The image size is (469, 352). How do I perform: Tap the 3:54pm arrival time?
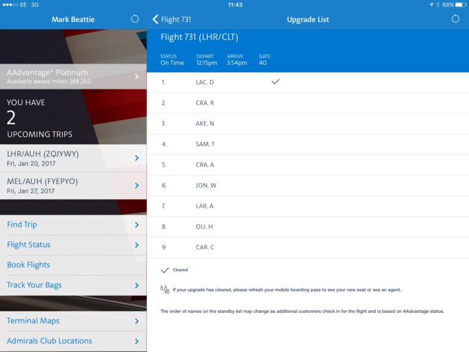coord(237,63)
